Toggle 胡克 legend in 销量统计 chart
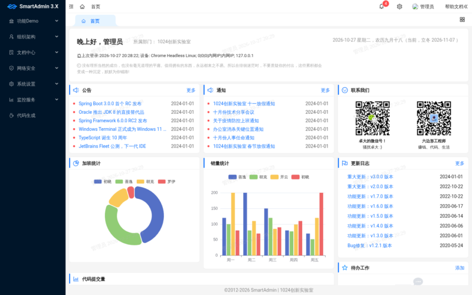The width and height of the screenshot is (472, 295). point(258,177)
